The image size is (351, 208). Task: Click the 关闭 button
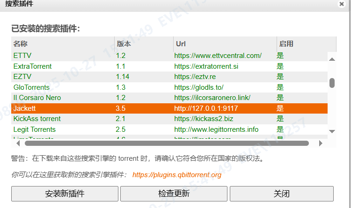(282, 194)
